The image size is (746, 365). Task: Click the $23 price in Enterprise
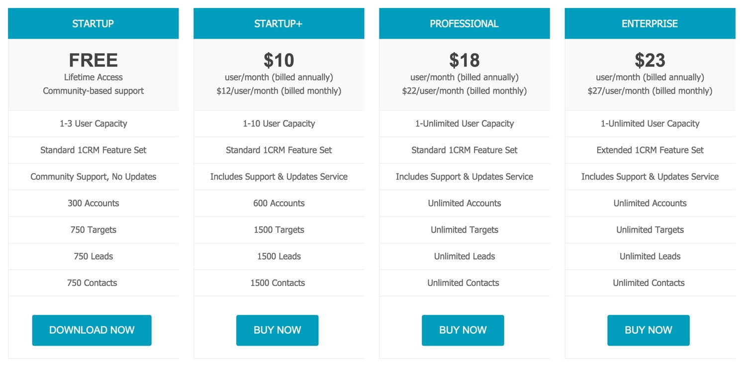pyautogui.click(x=650, y=60)
